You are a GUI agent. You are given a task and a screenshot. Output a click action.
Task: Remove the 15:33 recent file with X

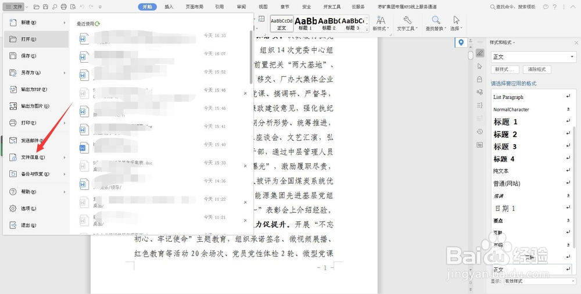click(245, 166)
